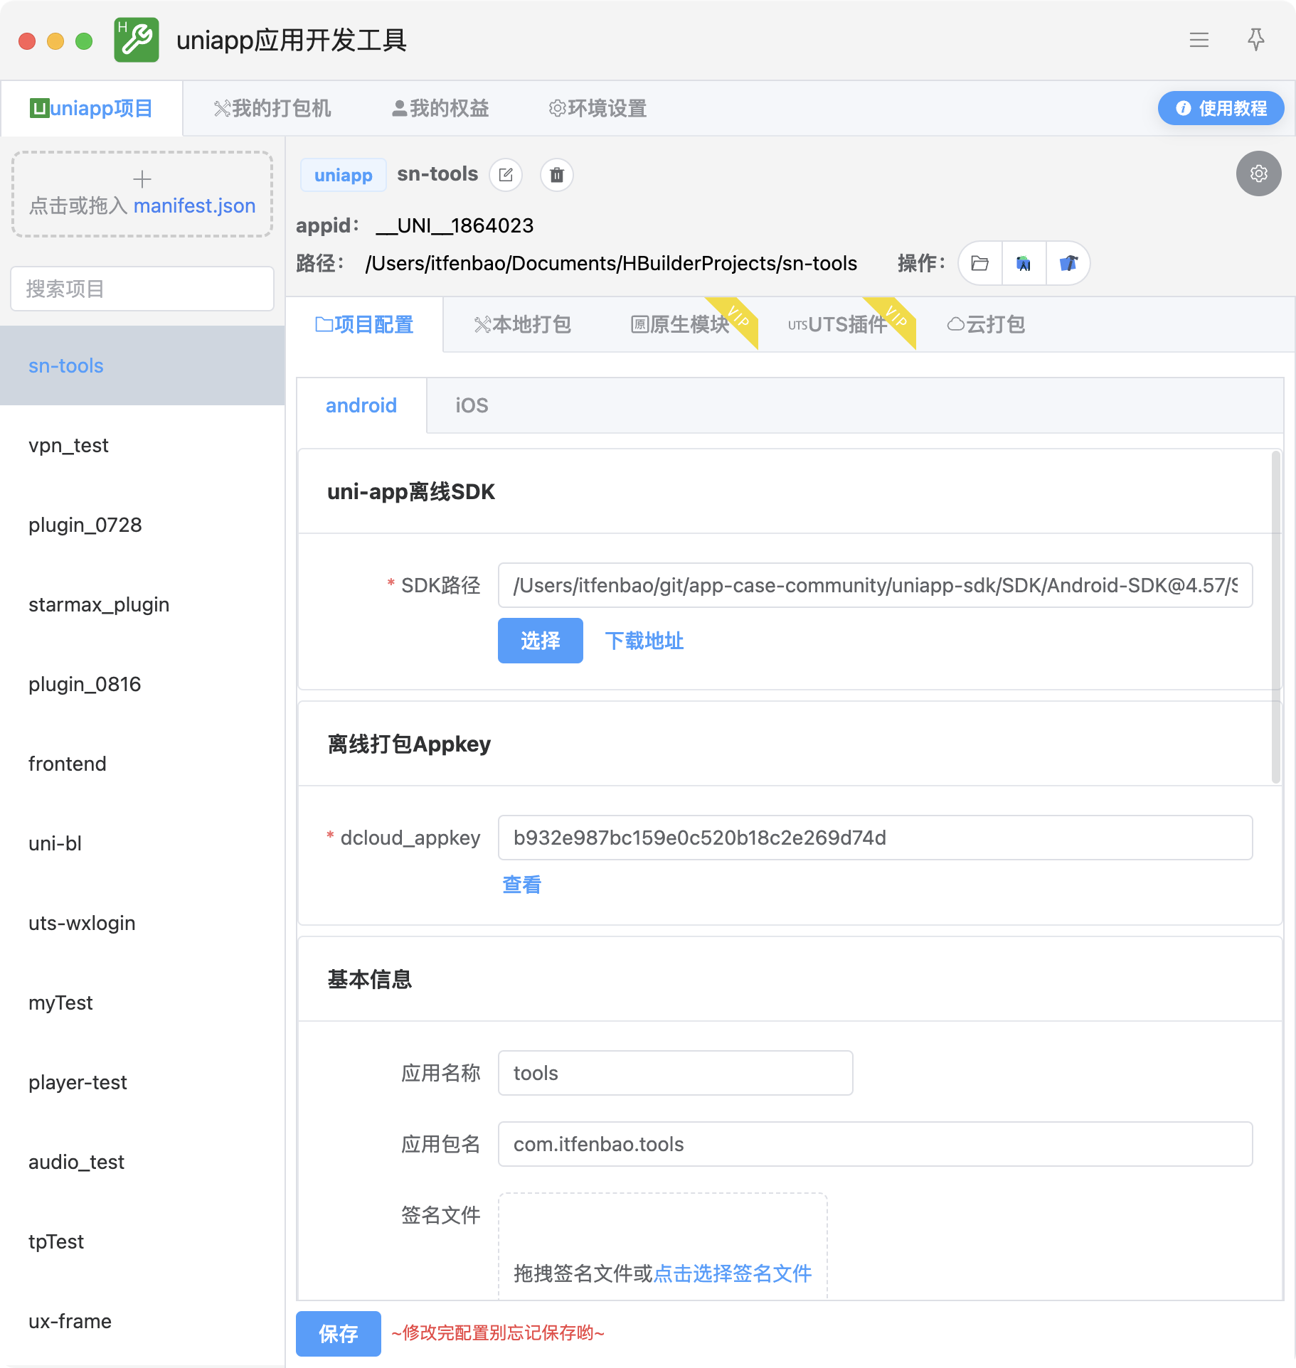Select audio_test project in sidebar

tap(142, 1162)
